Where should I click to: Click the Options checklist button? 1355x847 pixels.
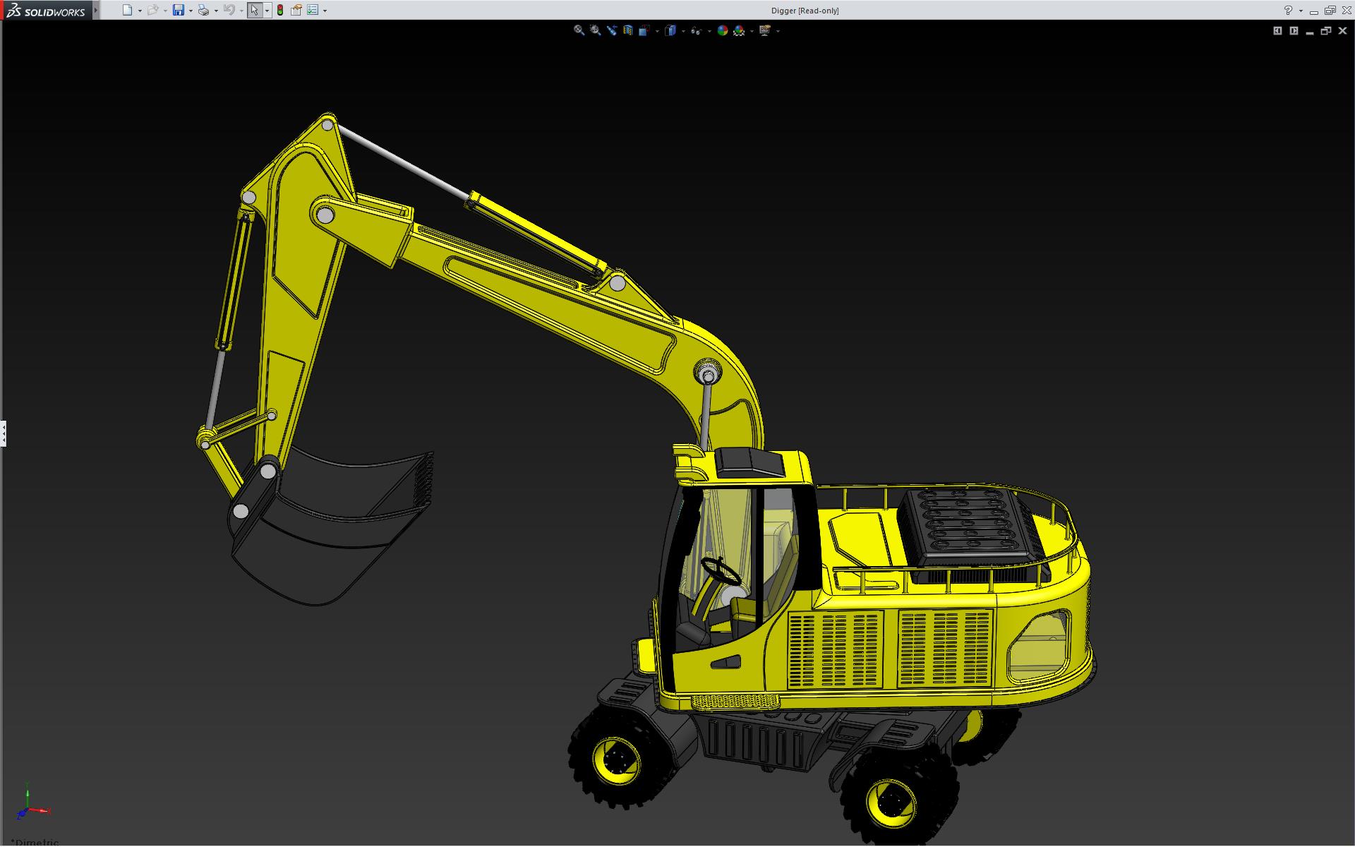pos(313,10)
